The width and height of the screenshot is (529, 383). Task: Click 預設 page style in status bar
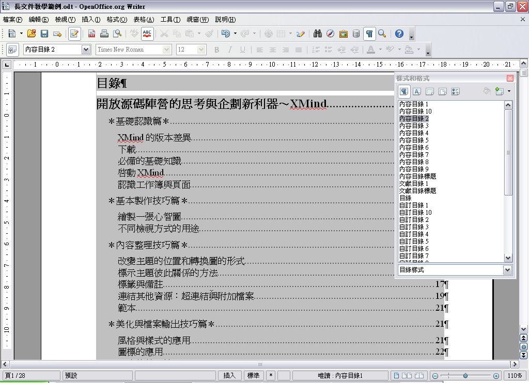coord(98,375)
